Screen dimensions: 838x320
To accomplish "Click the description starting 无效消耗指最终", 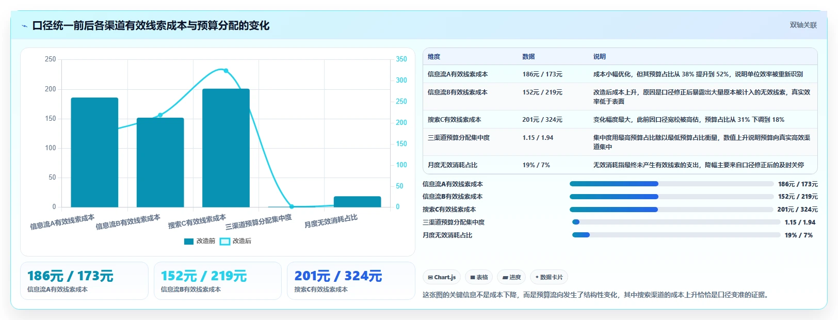I will click(699, 165).
